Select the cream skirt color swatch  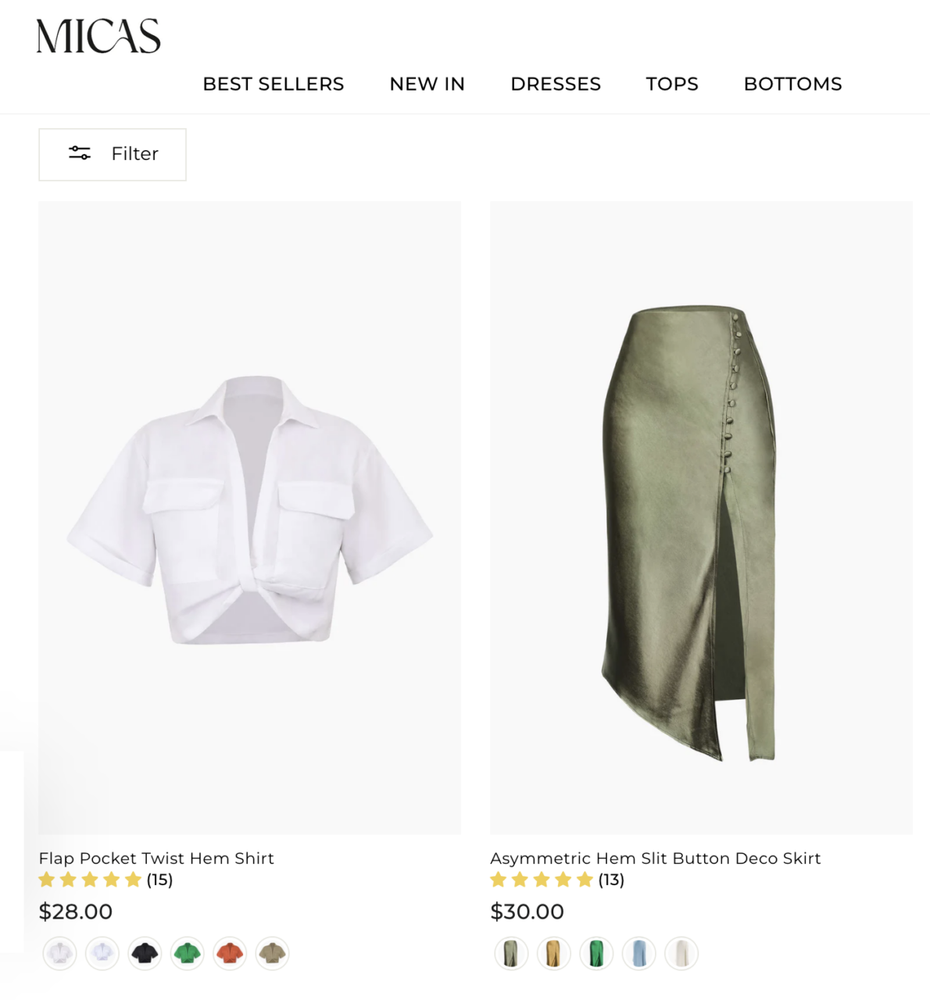[x=681, y=953]
